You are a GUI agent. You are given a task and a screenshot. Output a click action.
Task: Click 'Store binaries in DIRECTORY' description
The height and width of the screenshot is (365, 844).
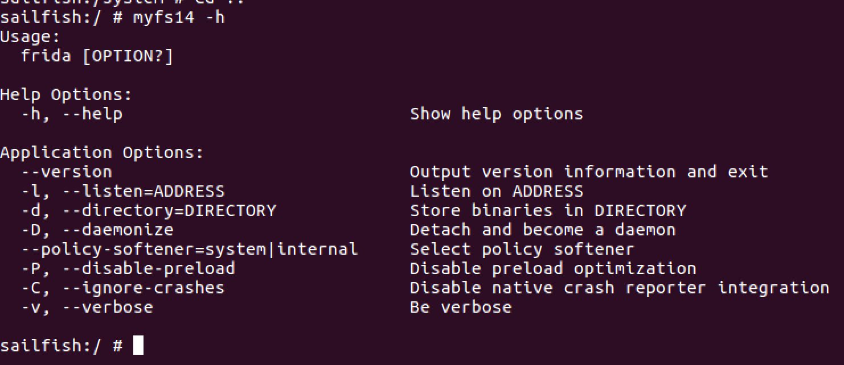tap(548, 210)
